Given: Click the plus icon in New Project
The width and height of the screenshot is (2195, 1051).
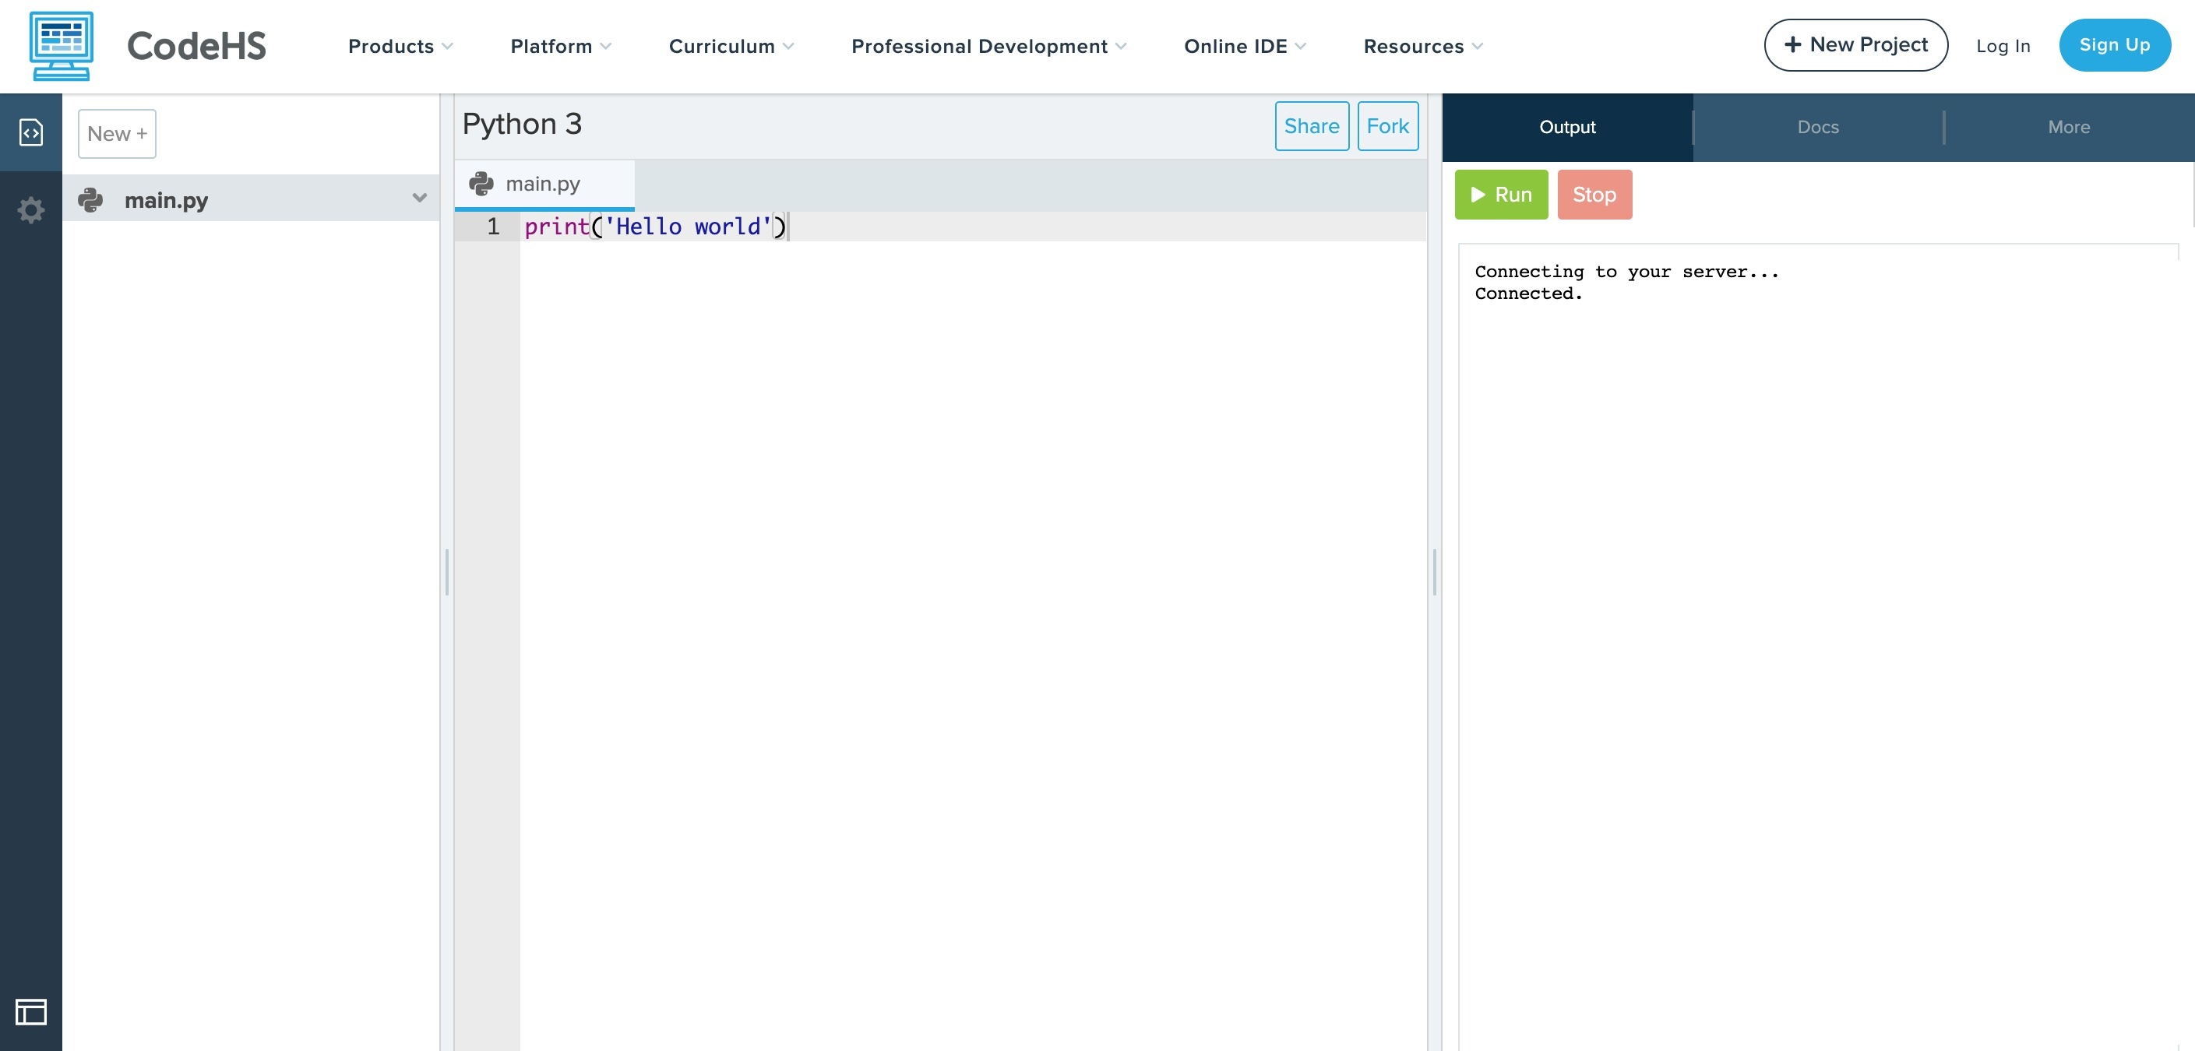Looking at the screenshot, I should point(1795,44).
